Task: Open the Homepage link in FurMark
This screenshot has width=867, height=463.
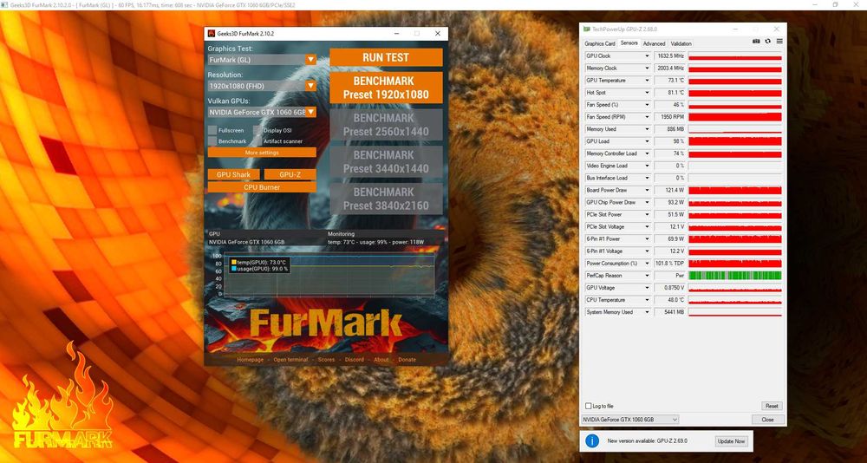Action: [251, 360]
